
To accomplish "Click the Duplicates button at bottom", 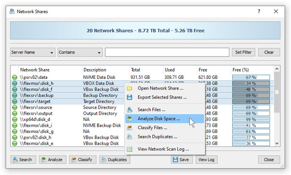I will pyautogui.click(x=115, y=160).
